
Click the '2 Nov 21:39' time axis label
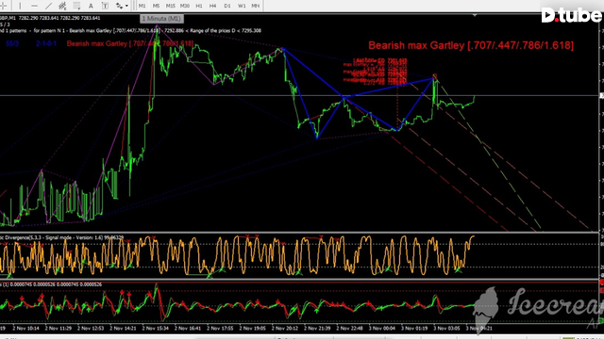317,329
